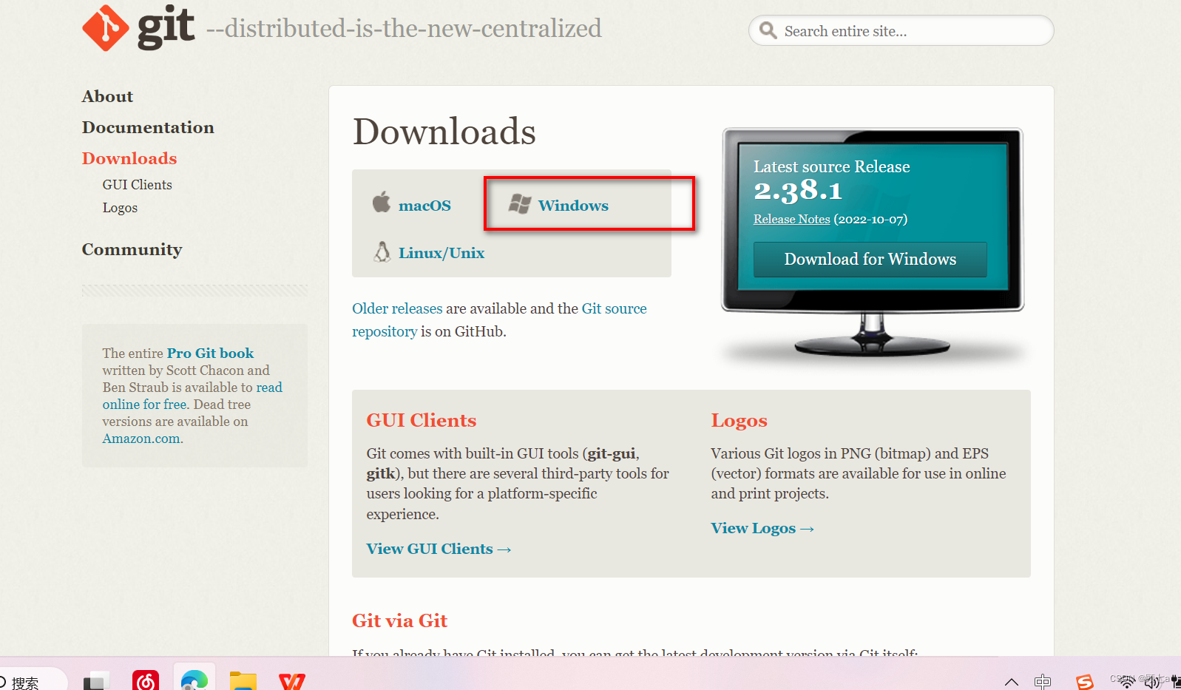Open the Release Notes link
The height and width of the screenshot is (690, 1181).
pyautogui.click(x=792, y=219)
